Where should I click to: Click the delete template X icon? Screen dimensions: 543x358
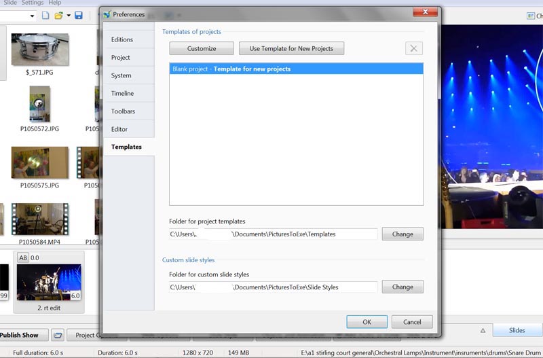point(414,48)
